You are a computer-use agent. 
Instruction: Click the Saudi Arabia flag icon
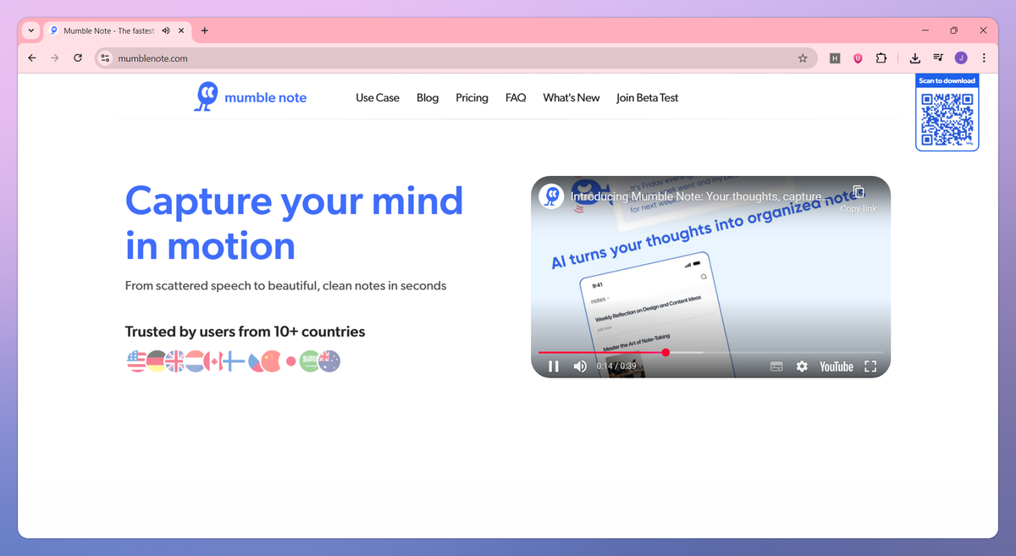[309, 362]
